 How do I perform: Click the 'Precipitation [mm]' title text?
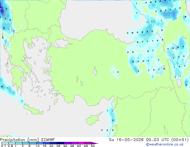click(x=19, y=140)
